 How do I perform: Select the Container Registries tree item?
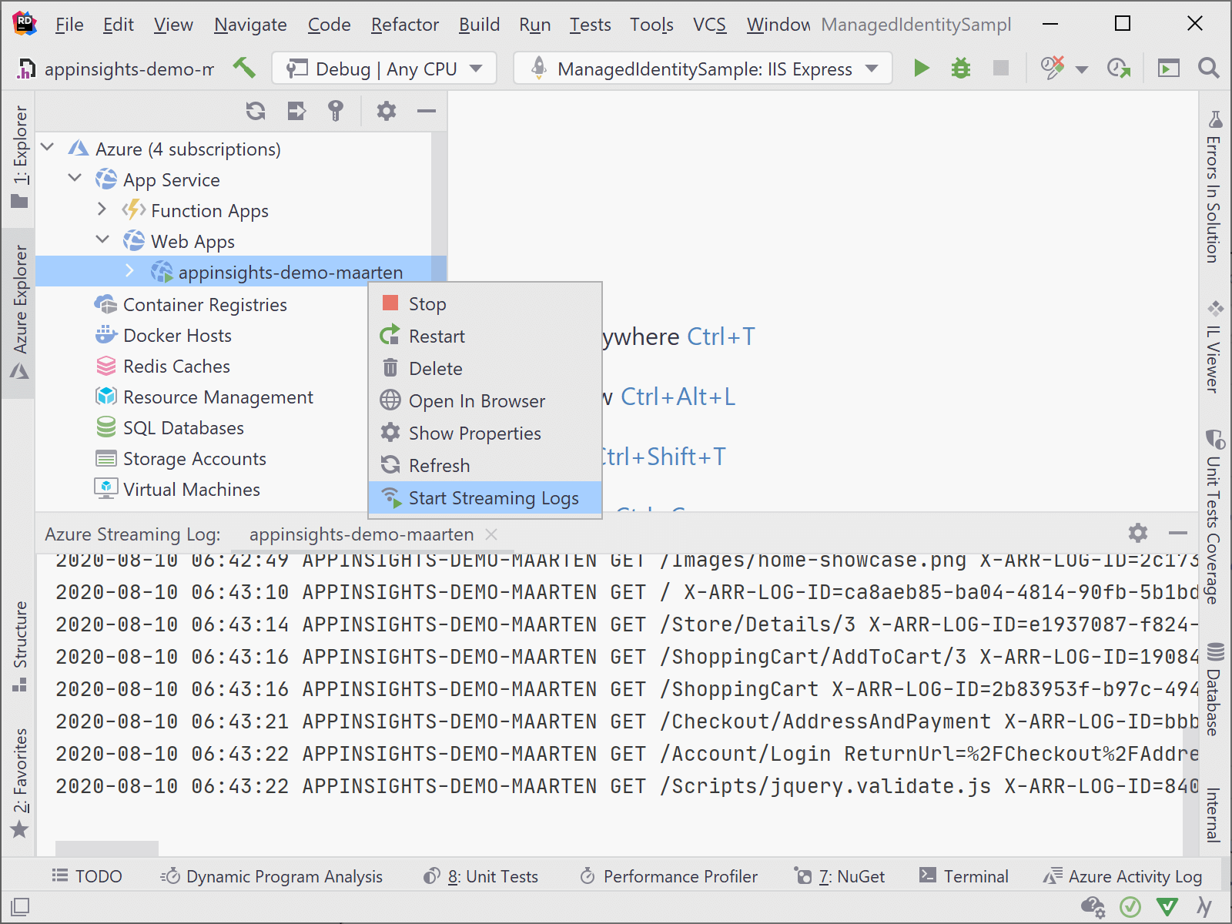coord(205,304)
